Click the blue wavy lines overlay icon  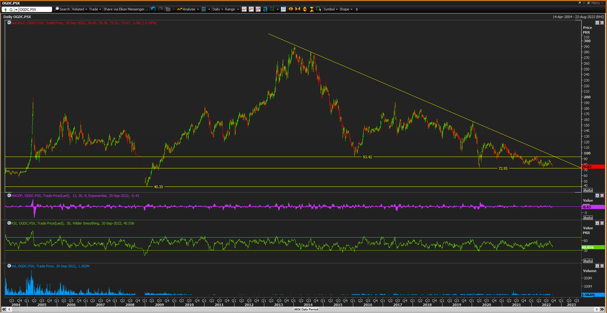click(x=203, y=9)
